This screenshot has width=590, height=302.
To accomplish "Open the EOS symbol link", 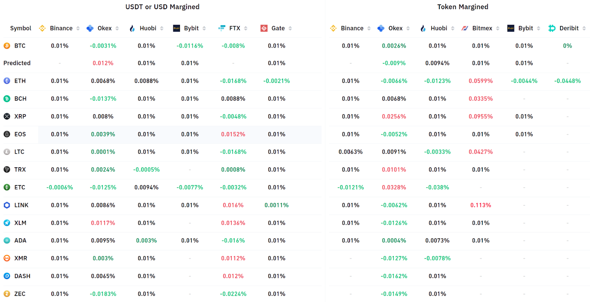I will tap(20, 134).
